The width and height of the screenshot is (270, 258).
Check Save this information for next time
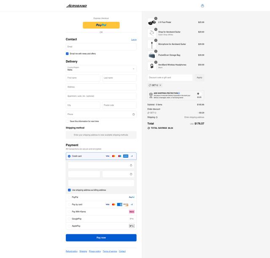click(67, 121)
